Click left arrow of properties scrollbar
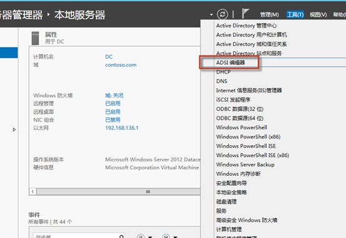Viewport: 346px width, 238px height. [x=33, y=191]
